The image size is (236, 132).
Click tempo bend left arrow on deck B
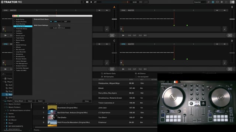(x=217, y=10)
